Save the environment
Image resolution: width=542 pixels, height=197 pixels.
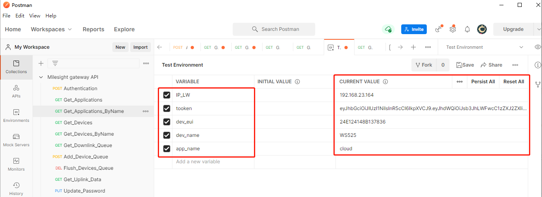tap(465, 65)
